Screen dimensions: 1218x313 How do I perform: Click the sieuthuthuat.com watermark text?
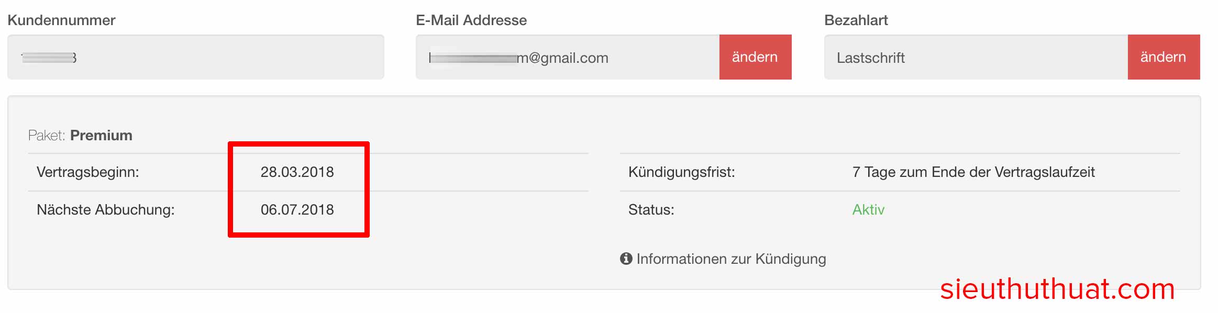tap(1057, 289)
